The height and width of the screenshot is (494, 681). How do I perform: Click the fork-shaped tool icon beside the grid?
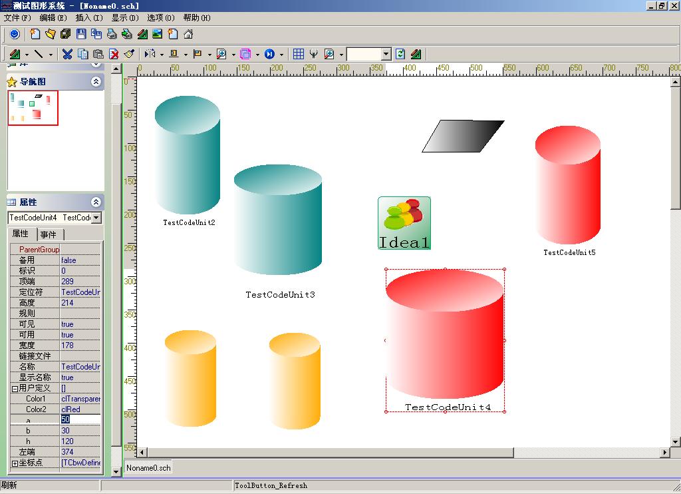tap(314, 54)
